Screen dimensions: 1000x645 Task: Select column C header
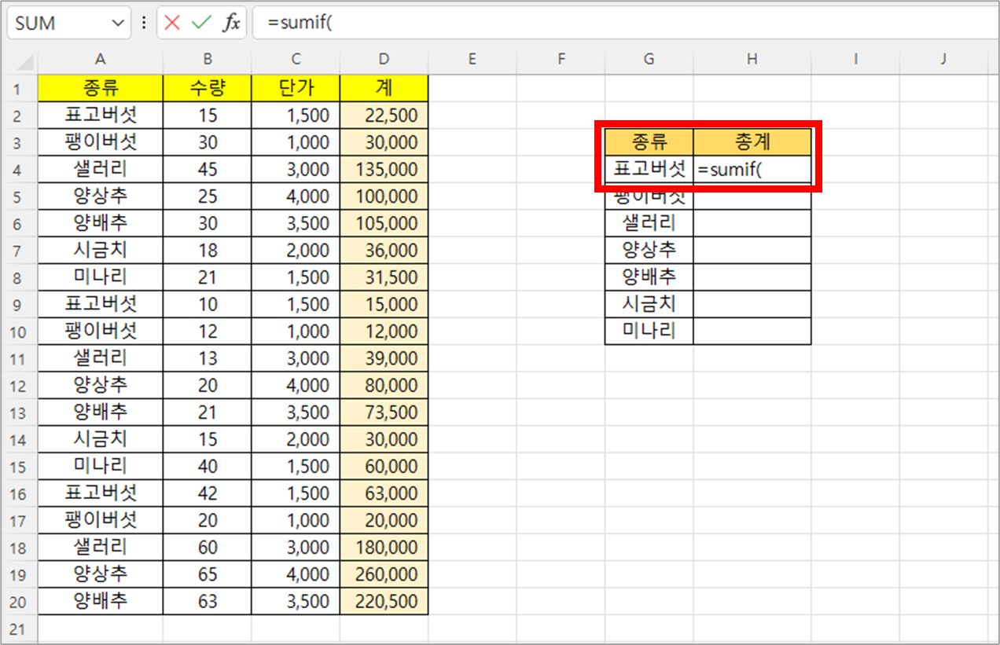point(296,58)
